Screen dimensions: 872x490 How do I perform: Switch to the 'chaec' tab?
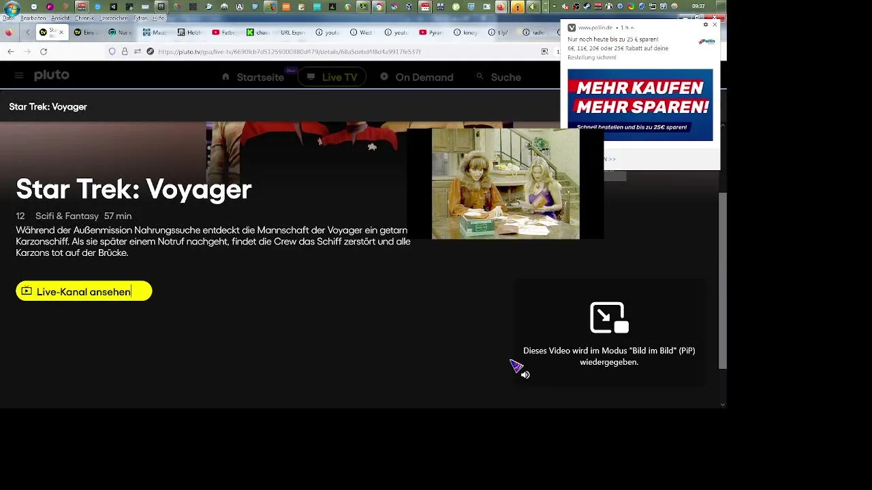(258, 32)
